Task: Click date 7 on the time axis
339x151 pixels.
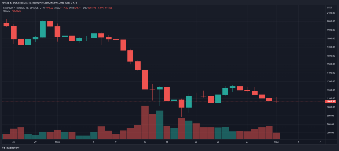Action: [x=320, y=141]
